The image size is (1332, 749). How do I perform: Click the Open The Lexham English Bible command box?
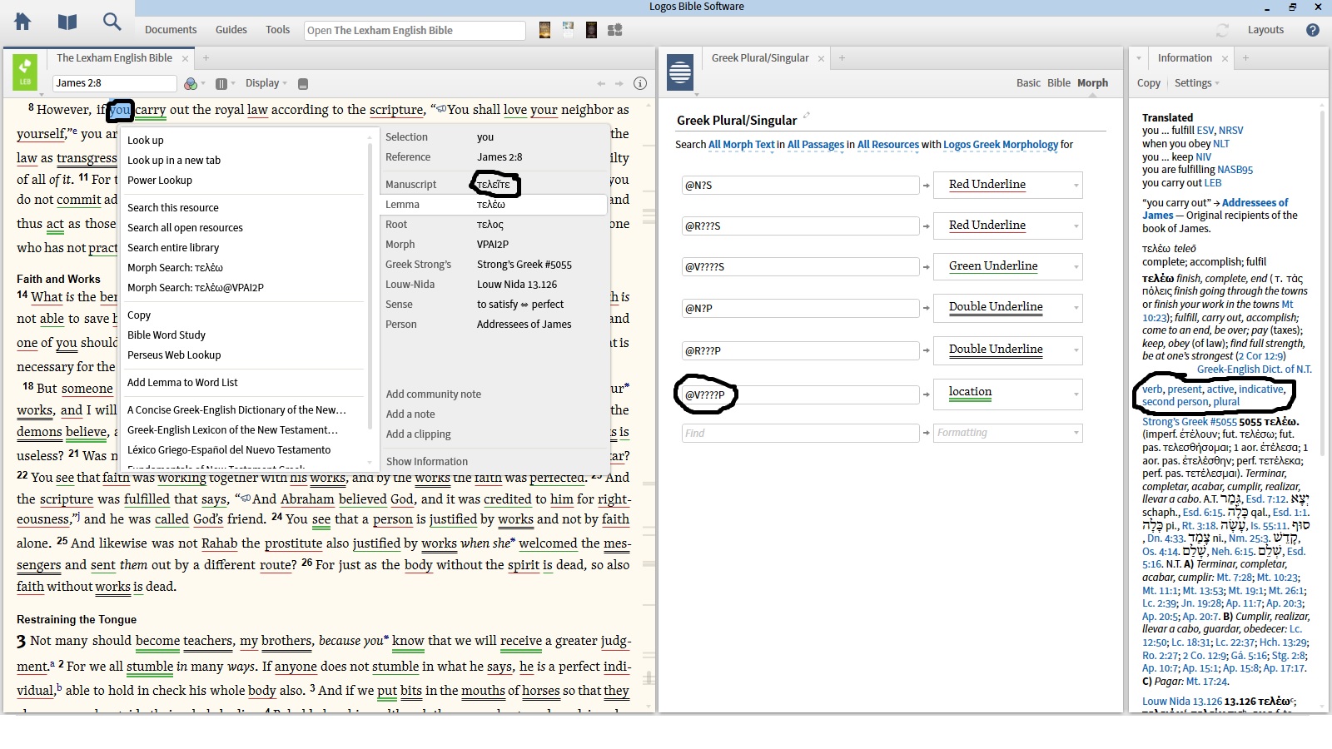pyautogui.click(x=415, y=31)
